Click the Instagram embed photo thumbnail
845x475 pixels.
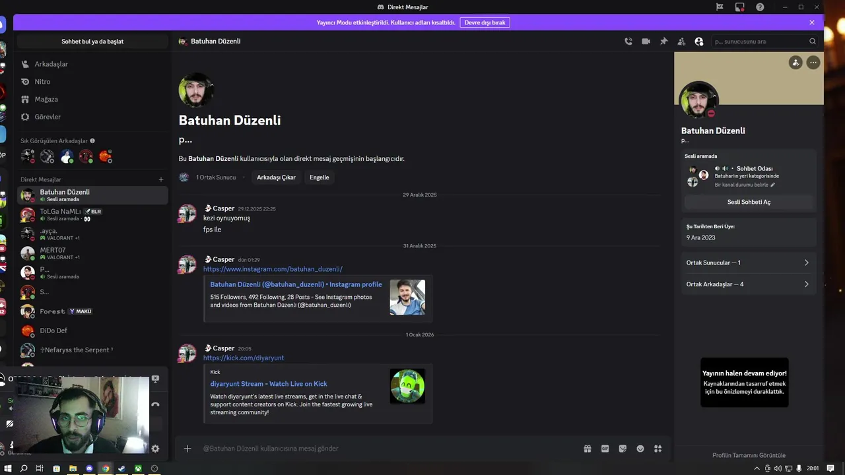tap(407, 297)
